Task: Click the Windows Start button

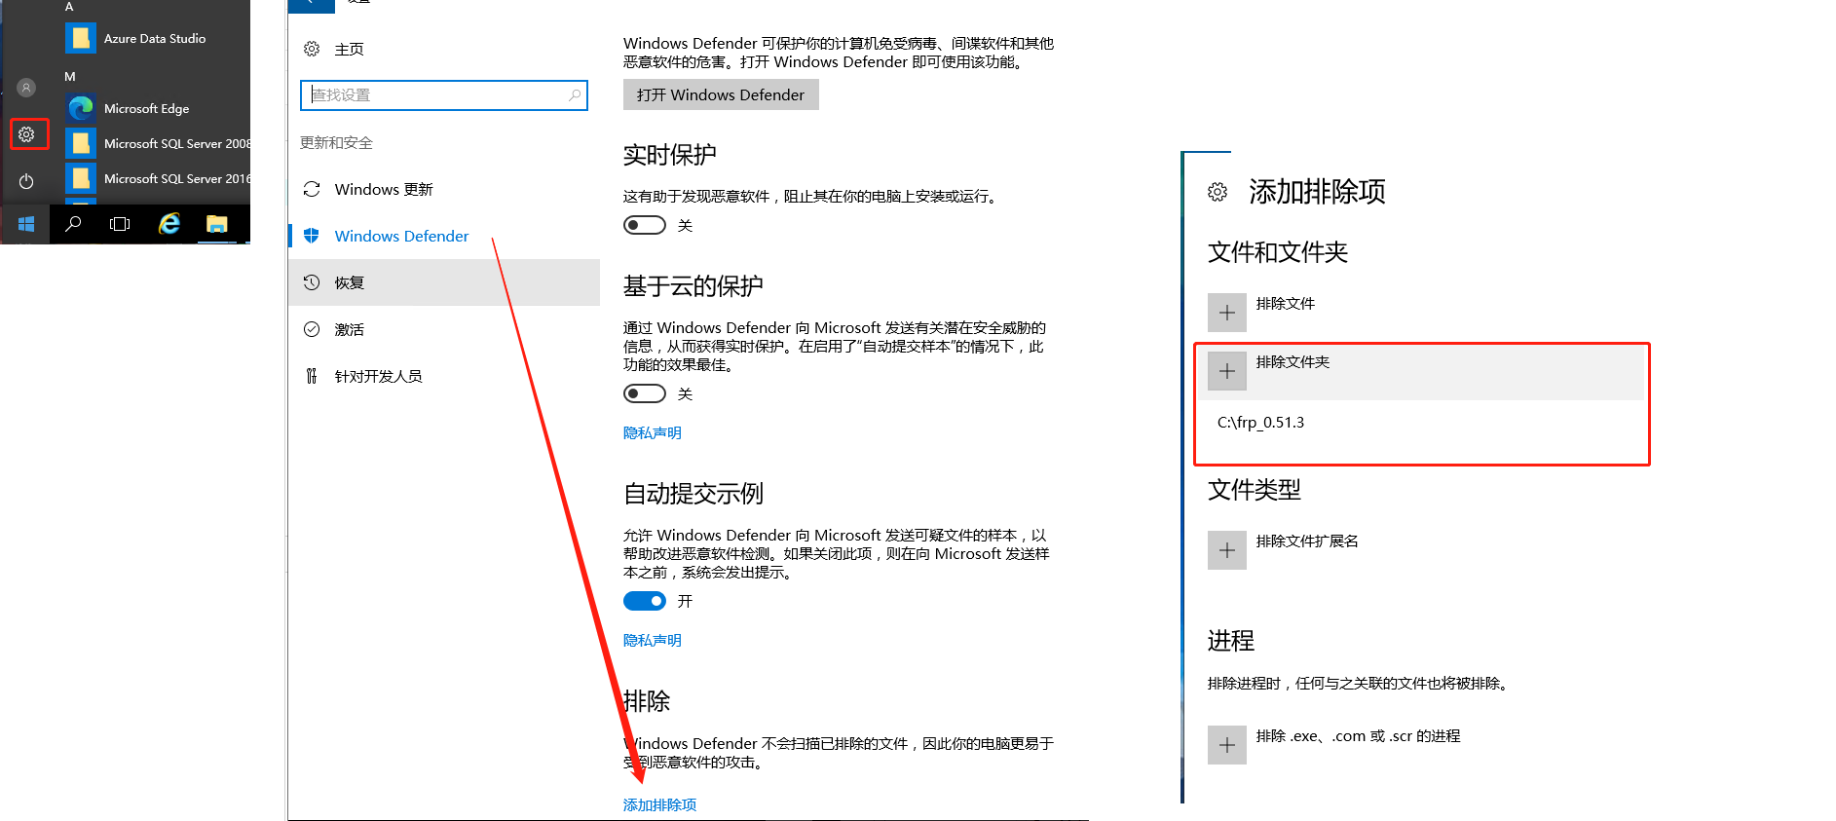Action: (x=26, y=224)
